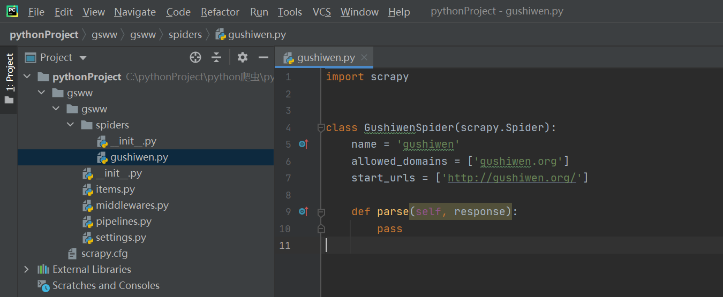
Task: Click override gutter icon on line 5
Action: [x=303, y=144]
